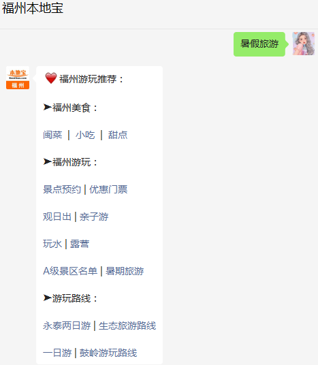Open the 闽菜 link
This screenshot has width=318, height=365.
coord(52,135)
